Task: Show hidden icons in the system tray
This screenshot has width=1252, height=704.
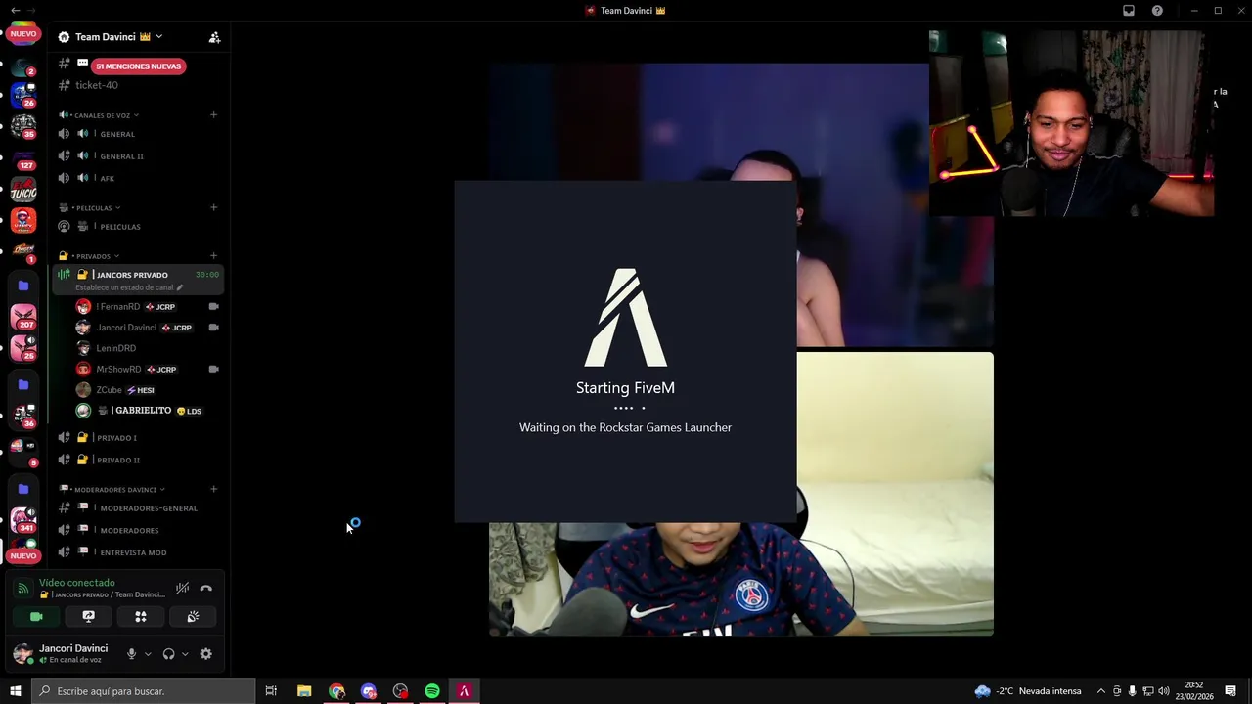Action: [x=1100, y=691]
